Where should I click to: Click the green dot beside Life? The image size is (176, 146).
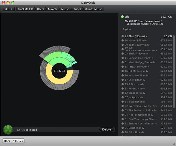122,17
